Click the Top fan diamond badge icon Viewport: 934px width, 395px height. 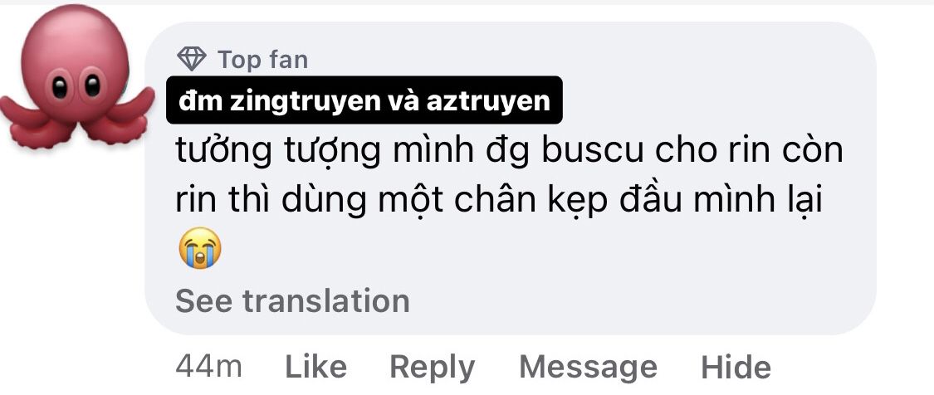pyautogui.click(x=192, y=59)
